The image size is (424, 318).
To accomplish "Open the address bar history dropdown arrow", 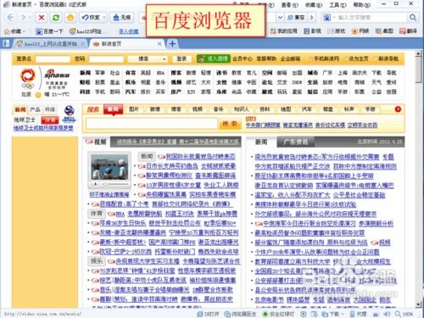I will point(280,18).
